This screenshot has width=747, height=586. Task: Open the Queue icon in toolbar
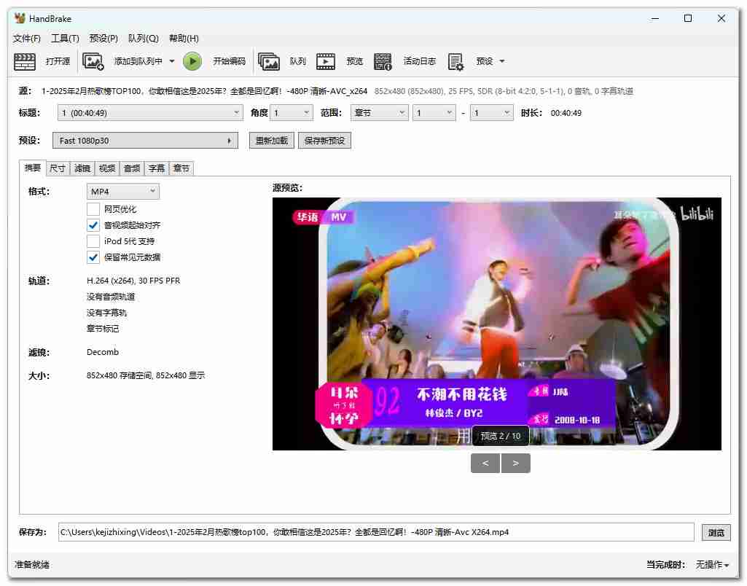pyautogui.click(x=269, y=61)
